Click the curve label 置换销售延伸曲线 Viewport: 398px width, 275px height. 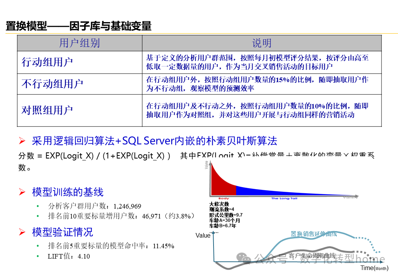313,234
